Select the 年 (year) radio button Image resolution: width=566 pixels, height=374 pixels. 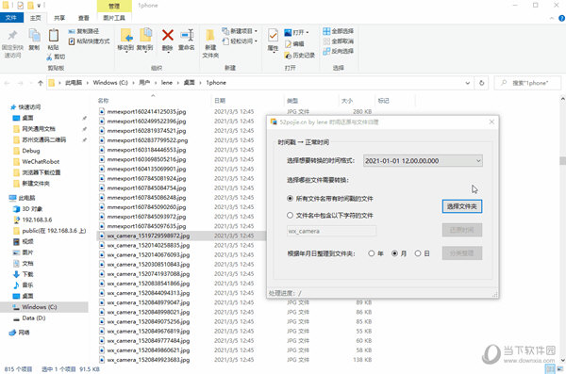point(371,253)
